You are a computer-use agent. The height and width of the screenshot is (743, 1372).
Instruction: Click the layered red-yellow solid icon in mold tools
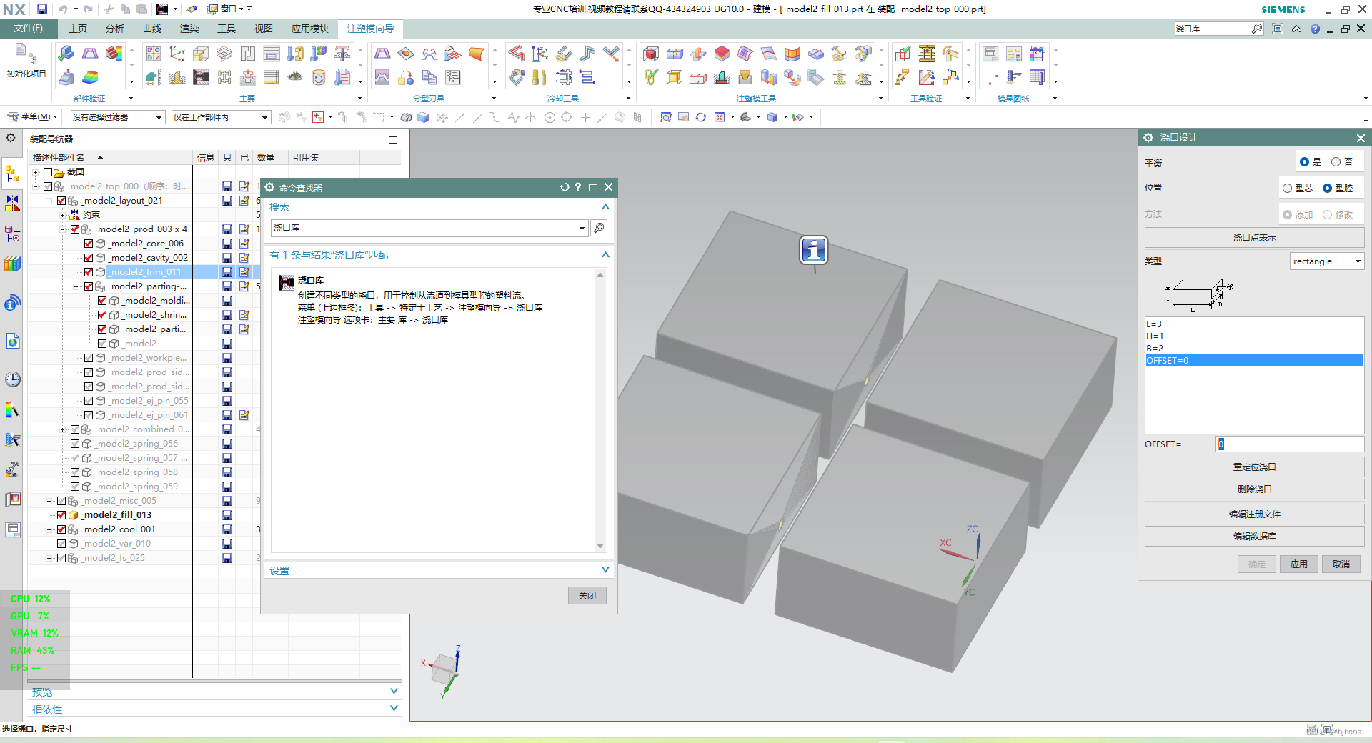click(722, 54)
